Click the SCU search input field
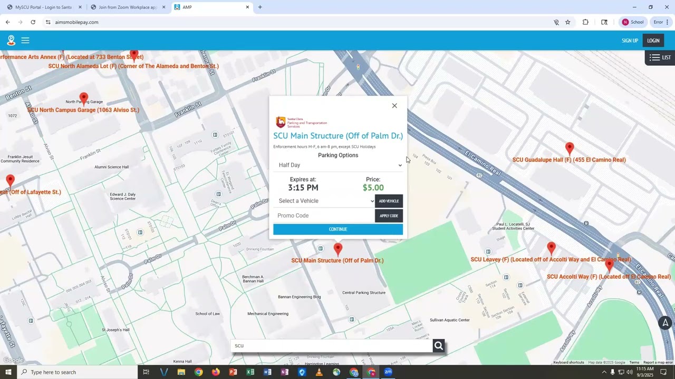 (332, 346)
